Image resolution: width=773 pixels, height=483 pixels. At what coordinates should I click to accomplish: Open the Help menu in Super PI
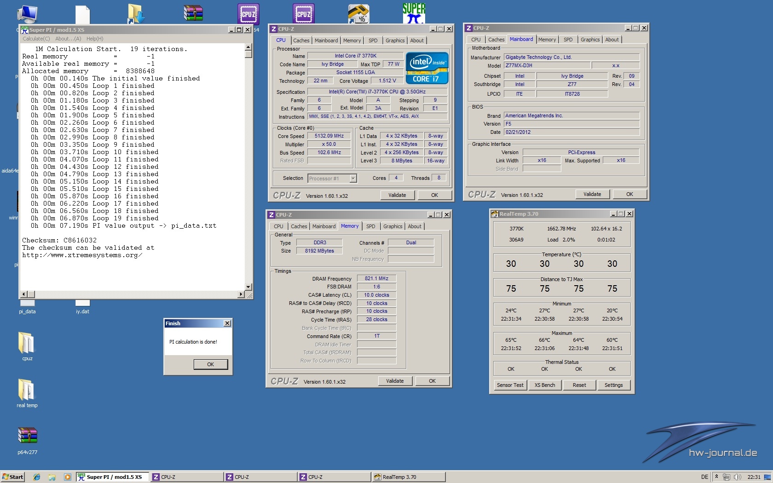click(95, 39)
